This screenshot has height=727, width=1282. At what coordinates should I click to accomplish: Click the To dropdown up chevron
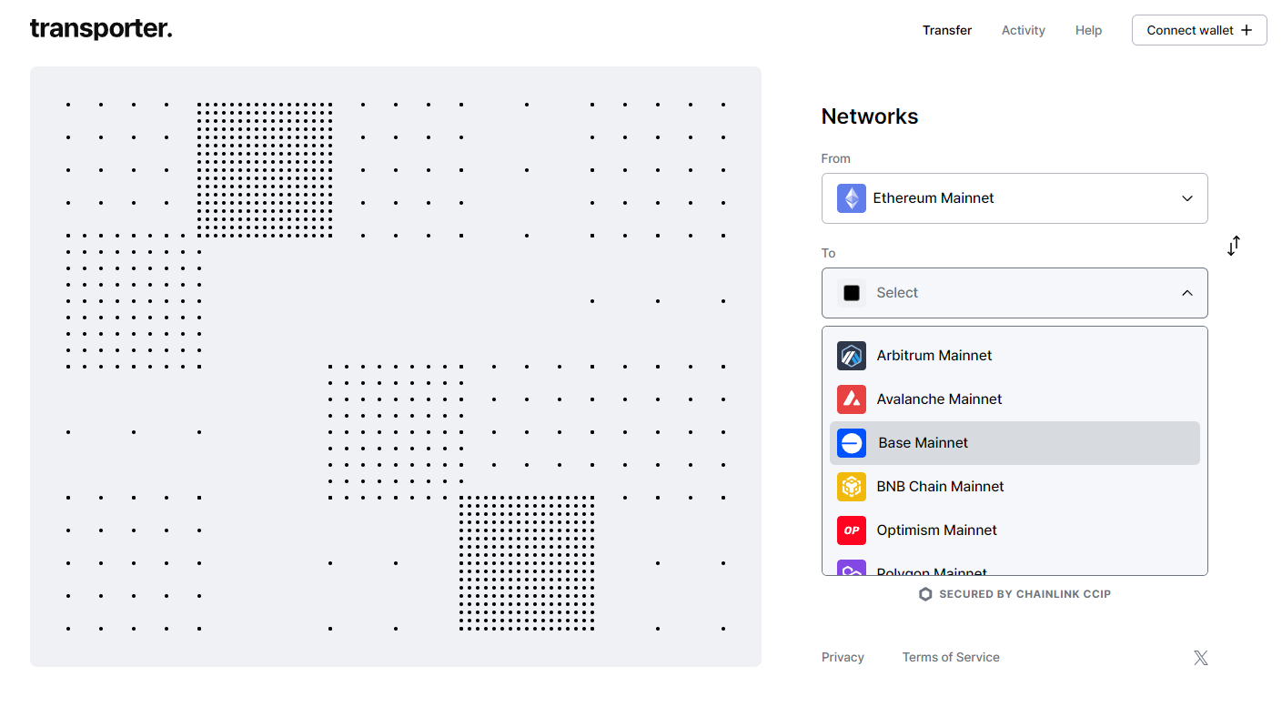coord(1186,293)
